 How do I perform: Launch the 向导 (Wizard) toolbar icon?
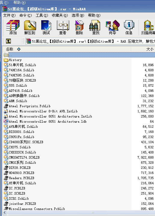click(x=112, y=27)
